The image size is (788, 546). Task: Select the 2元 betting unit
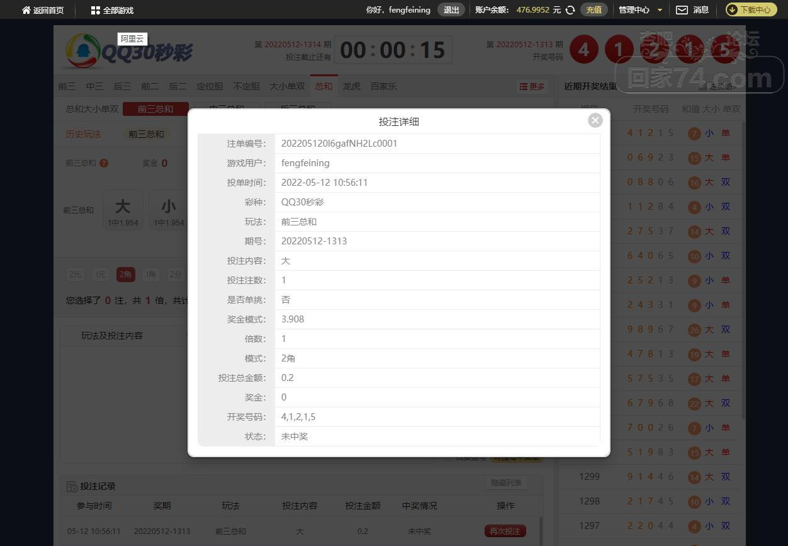coord(76,275)
